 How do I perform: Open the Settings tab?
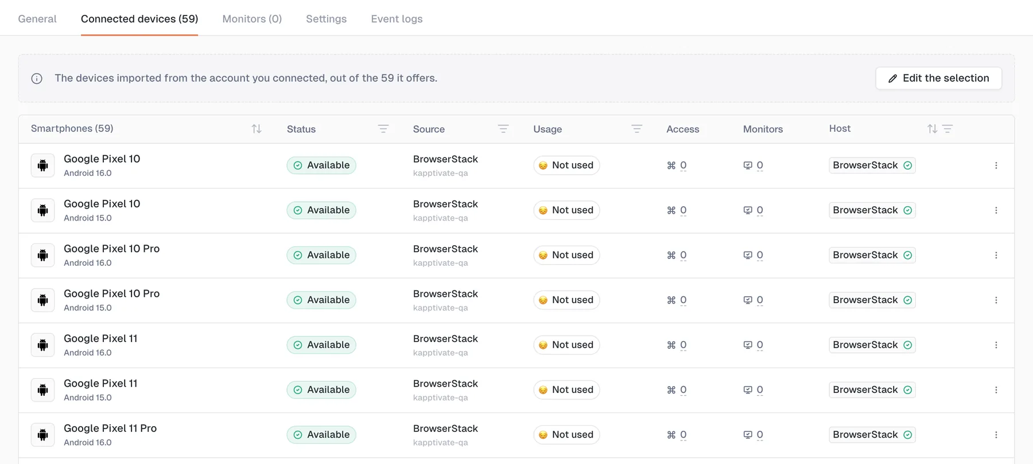click(x=326, y=19)
